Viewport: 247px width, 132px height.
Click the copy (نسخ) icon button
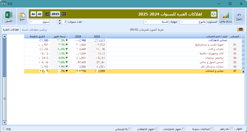tap(22, 17)
